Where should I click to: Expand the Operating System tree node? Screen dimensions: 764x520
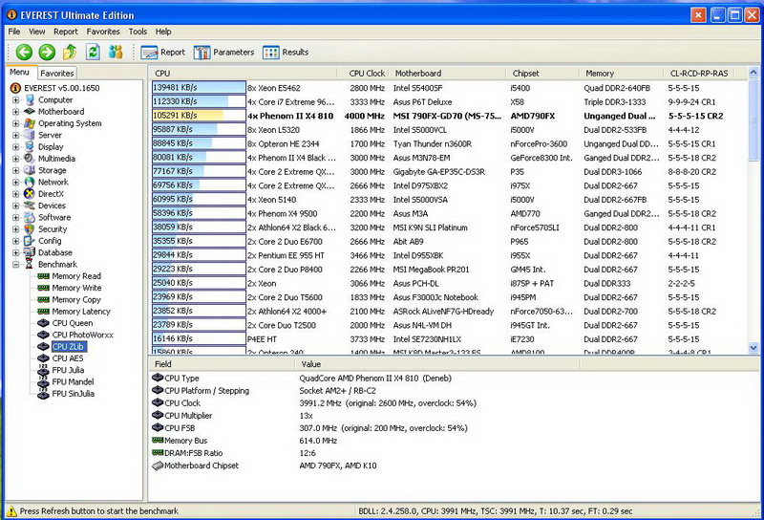coord(15,123)
